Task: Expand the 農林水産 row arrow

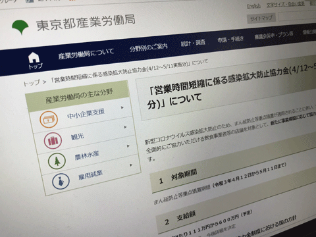Action: [x=128, y=146]
